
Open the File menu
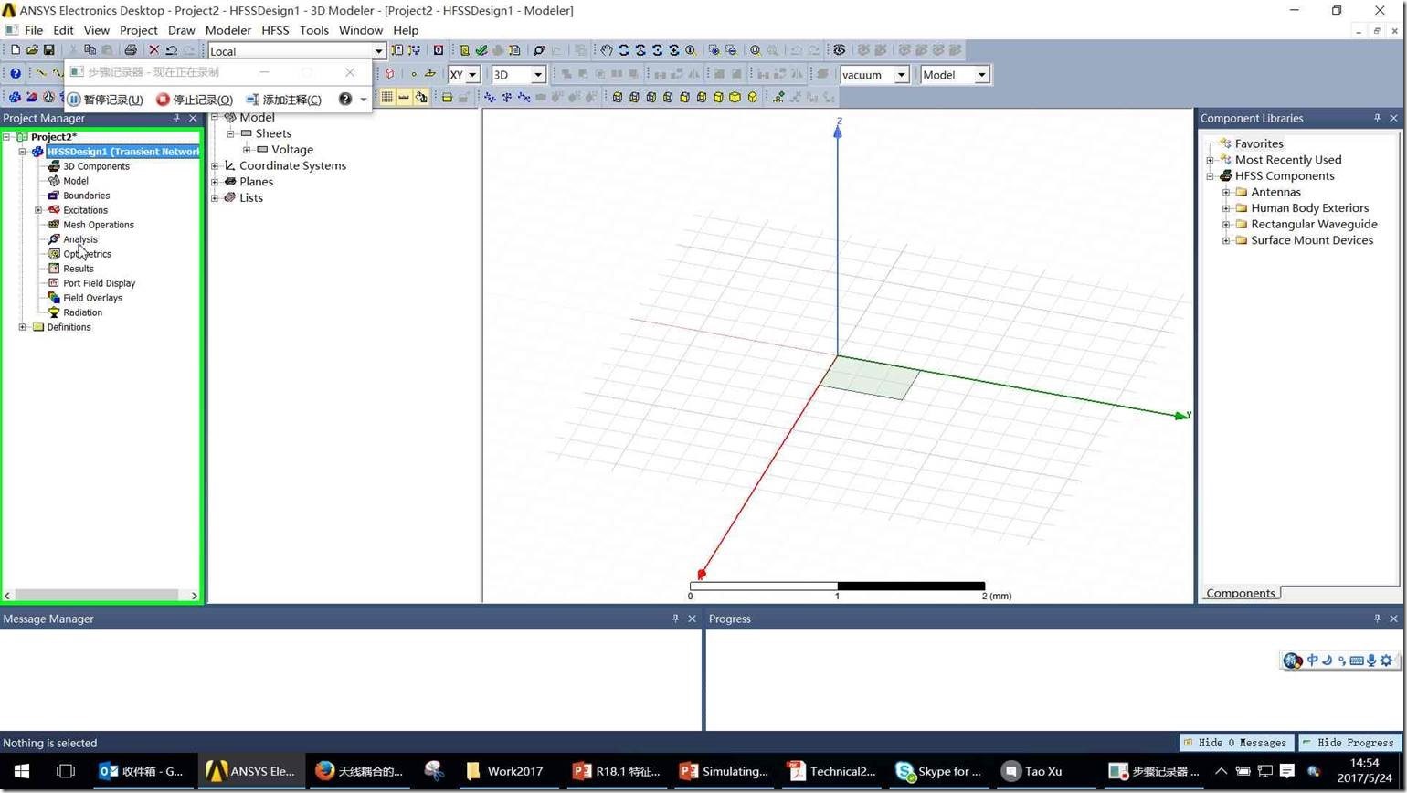pyautogui.click(x=34, y=30)
